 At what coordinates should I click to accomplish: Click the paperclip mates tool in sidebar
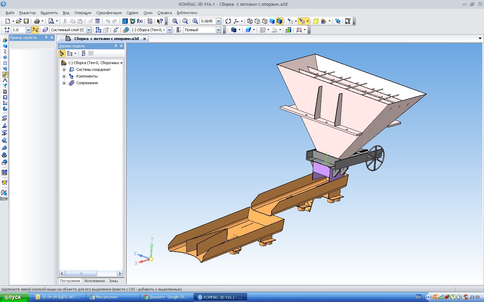(5, 74)
